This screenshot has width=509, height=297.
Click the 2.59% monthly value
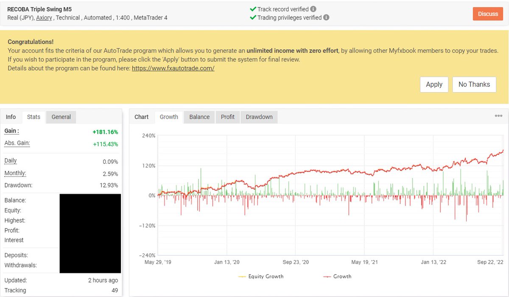pos(109,174)
